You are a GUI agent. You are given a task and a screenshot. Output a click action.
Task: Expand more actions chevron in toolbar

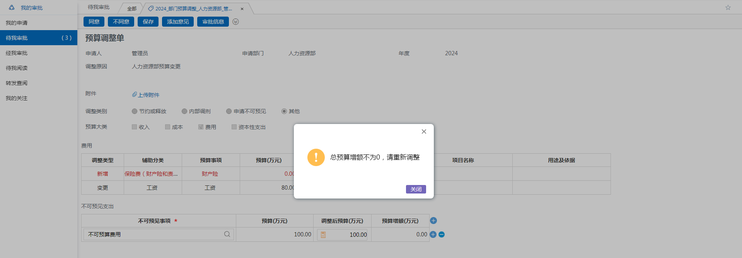[x=235, y=22]
